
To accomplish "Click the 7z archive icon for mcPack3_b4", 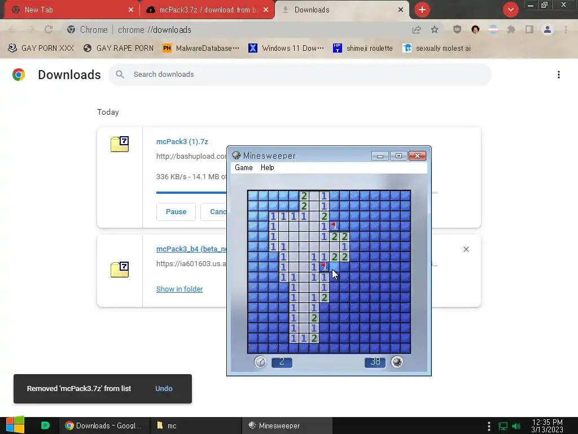I will [x=120, y=270].
